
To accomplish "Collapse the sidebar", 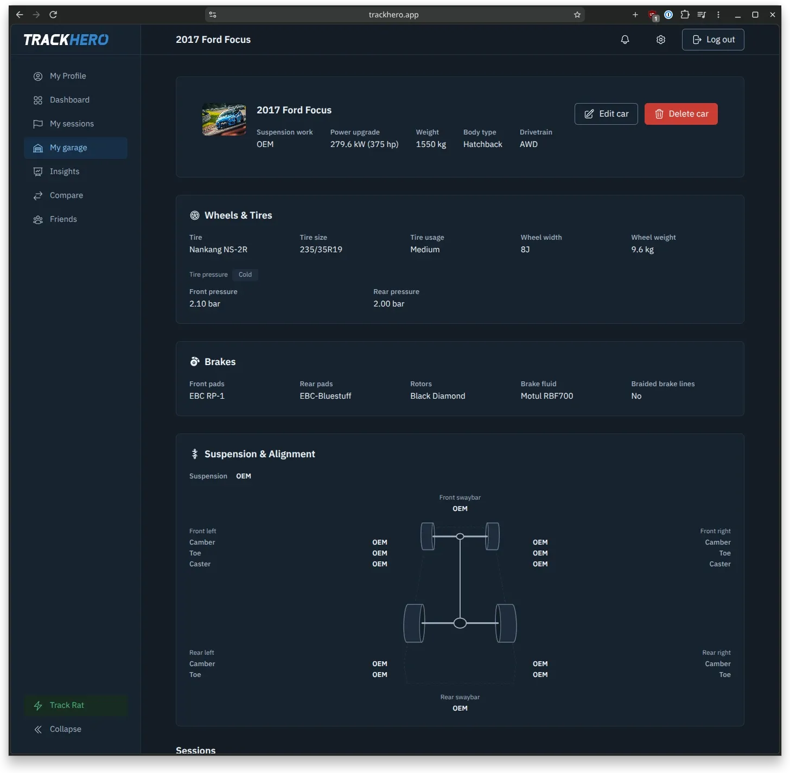I will click(x=75, y=729).
